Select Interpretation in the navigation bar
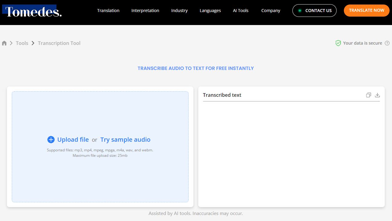The width and height of the screenshot is (392, 221). pos(145,11)
